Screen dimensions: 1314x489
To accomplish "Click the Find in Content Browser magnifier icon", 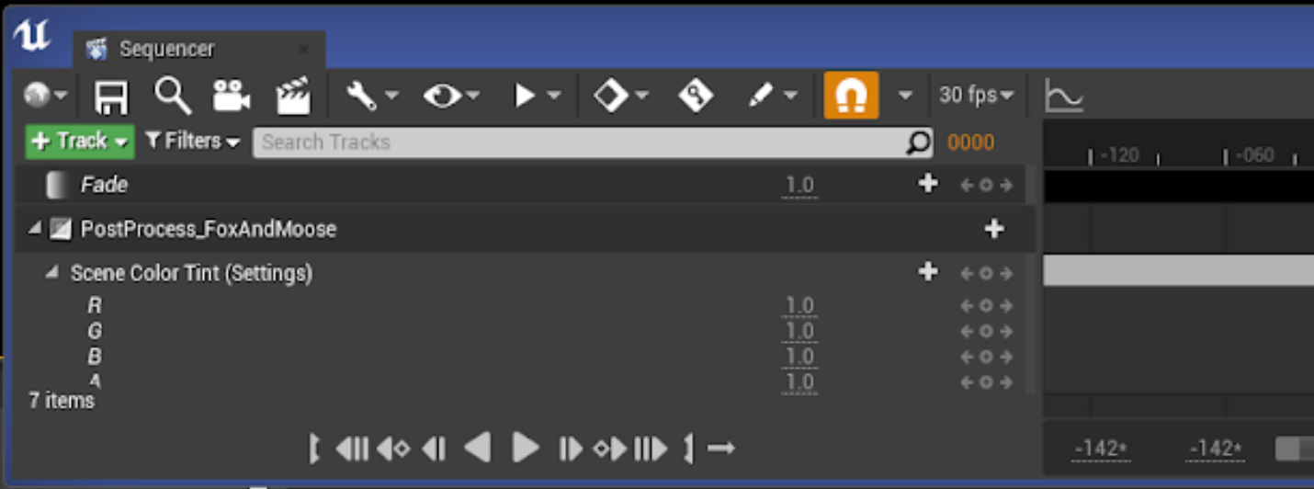I will (x=173, y=95).
